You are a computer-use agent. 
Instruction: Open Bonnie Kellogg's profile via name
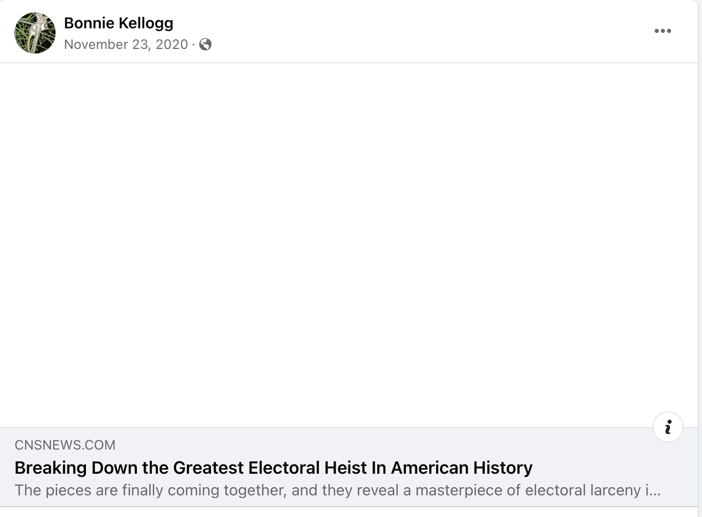118,23
